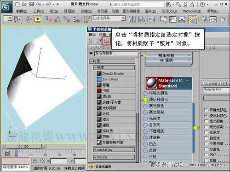Image resolution: width=230 pixels, height=172 pixels.
Task: Redo the action via toolbar arrow
Action: (49, 4)
